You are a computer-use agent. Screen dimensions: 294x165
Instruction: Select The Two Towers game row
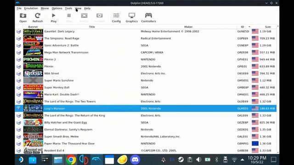point(146,101)
